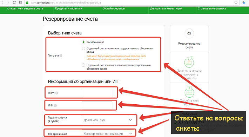Select the Расчетный счет radio button

coord(83,42)
